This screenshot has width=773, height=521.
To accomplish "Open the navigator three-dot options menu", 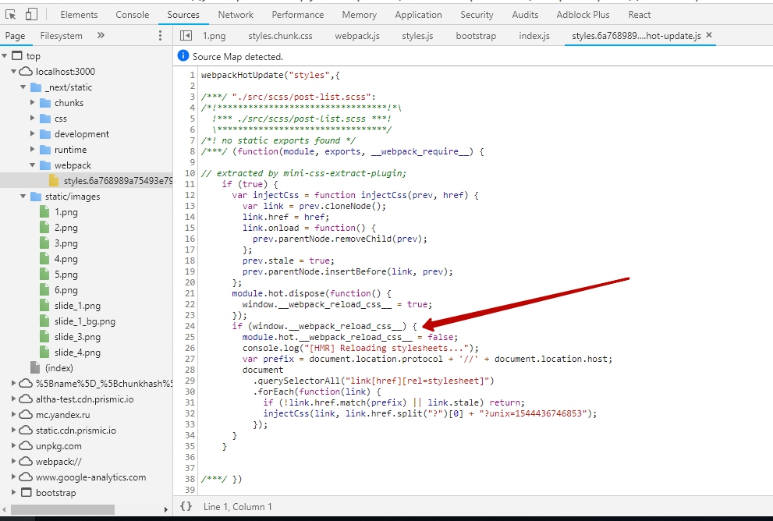I will click(160, 37).
